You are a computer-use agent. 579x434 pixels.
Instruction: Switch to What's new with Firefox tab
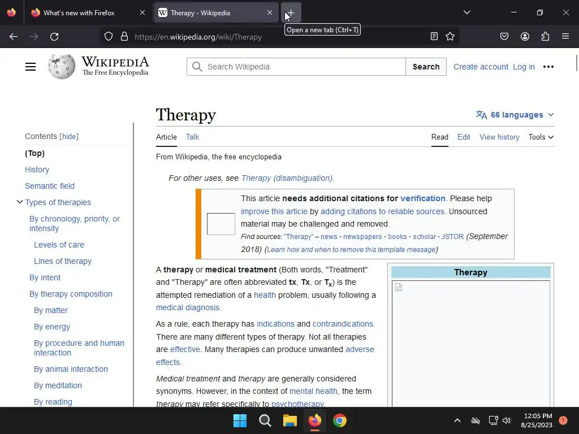click(89, 12)
